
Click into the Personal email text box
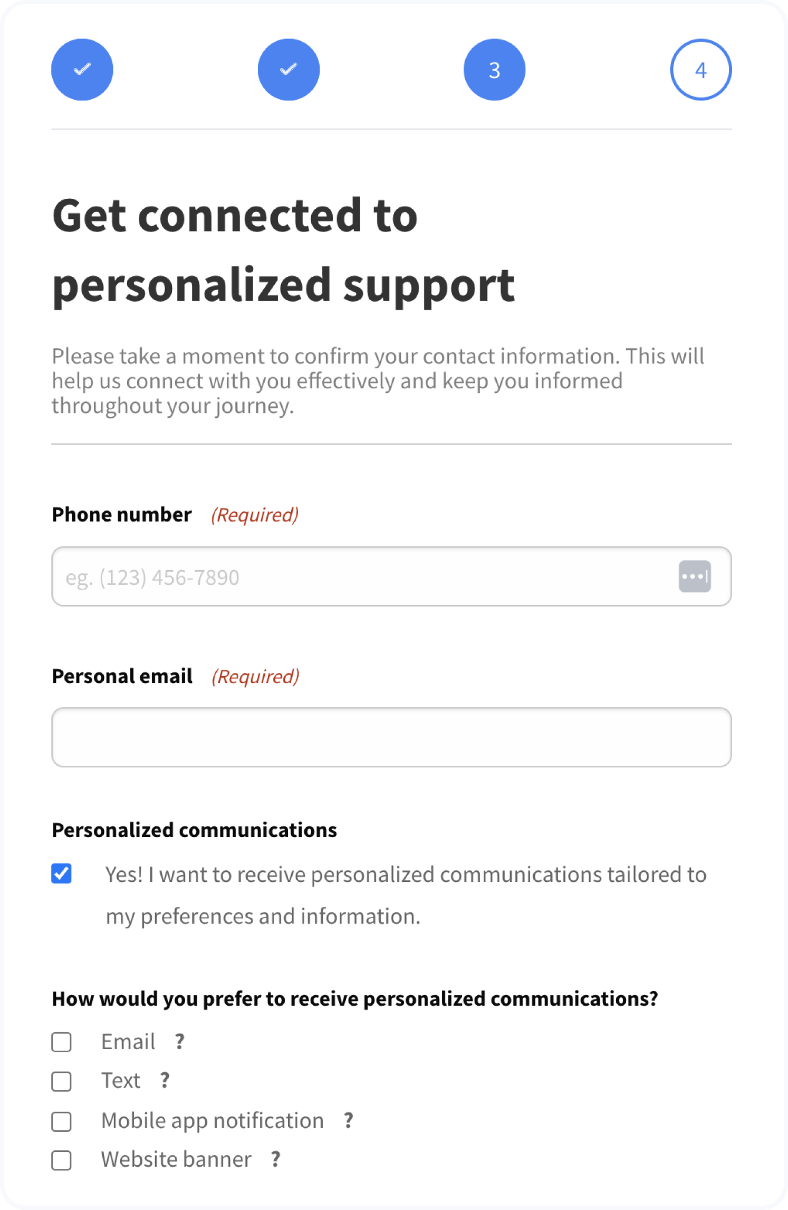coord(391,737)
